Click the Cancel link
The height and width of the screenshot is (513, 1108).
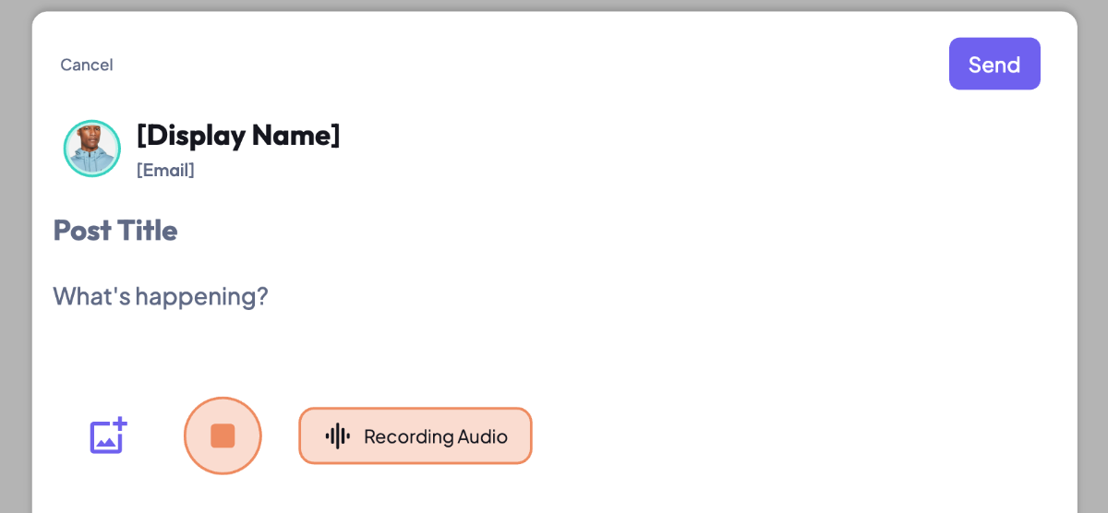click(x=87, y=65)
